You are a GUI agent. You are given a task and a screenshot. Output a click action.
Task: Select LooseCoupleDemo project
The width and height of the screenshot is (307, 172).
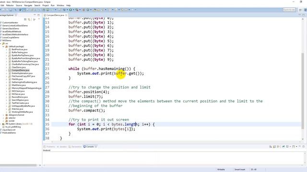click(11, 37)
